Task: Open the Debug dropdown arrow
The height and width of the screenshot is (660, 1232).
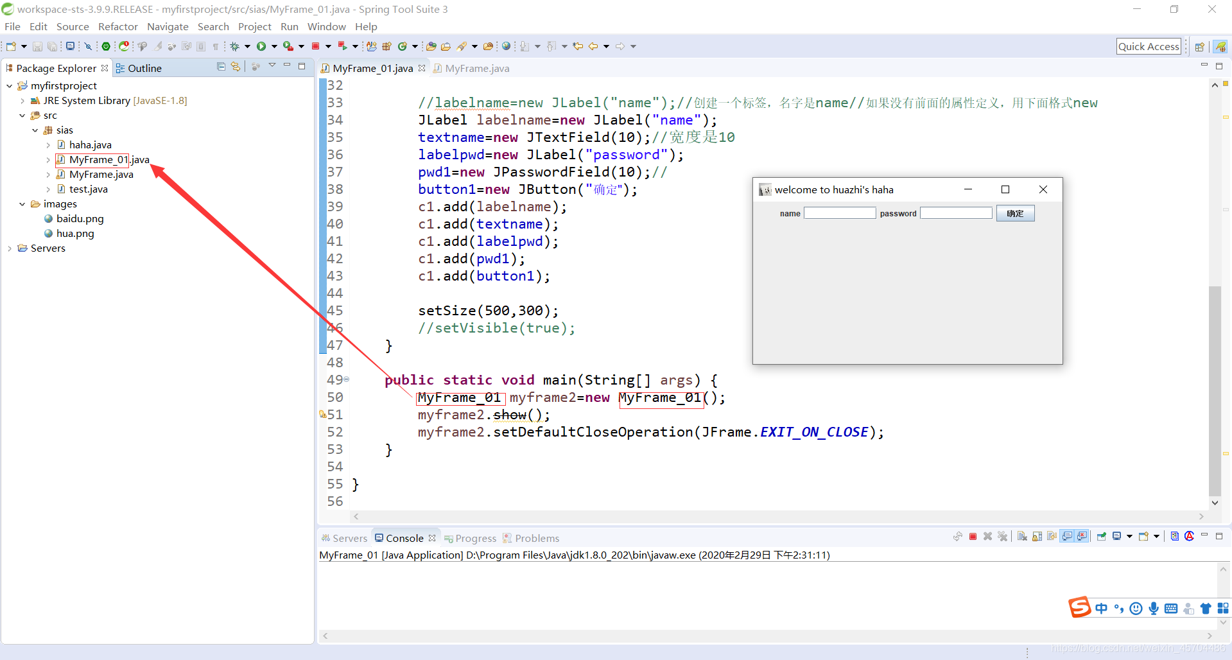Action: pos(247,46)
